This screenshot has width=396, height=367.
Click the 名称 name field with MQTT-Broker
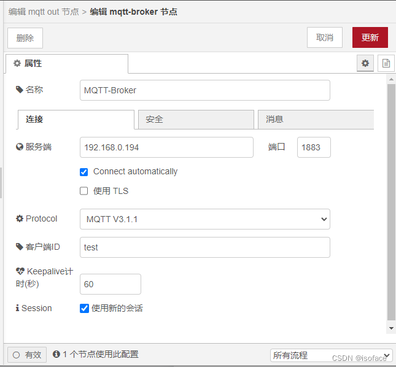click(x=205, y=90)
